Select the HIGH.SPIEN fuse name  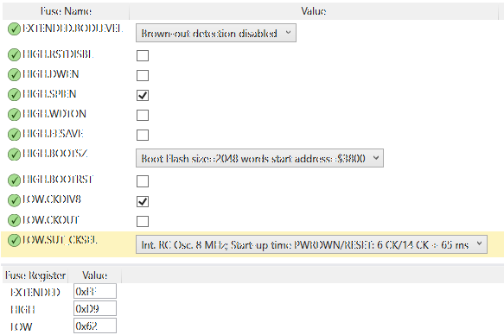49,94
